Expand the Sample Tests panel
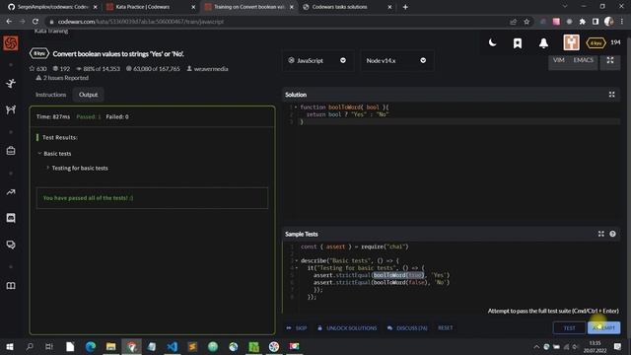Screen dimensions: 631x355 click(x=600, y=234)
